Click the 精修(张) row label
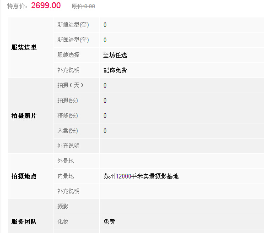 click(68, 116)
